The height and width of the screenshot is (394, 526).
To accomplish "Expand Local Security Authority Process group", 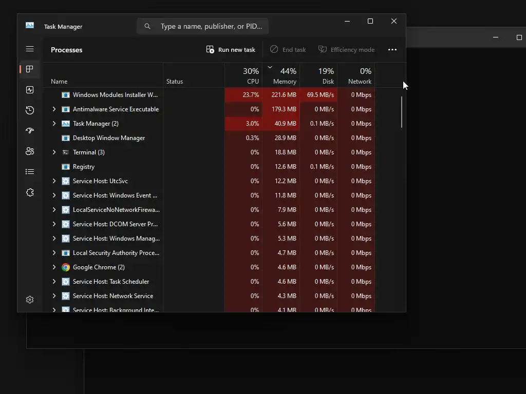I will click(x=54, y=253).
